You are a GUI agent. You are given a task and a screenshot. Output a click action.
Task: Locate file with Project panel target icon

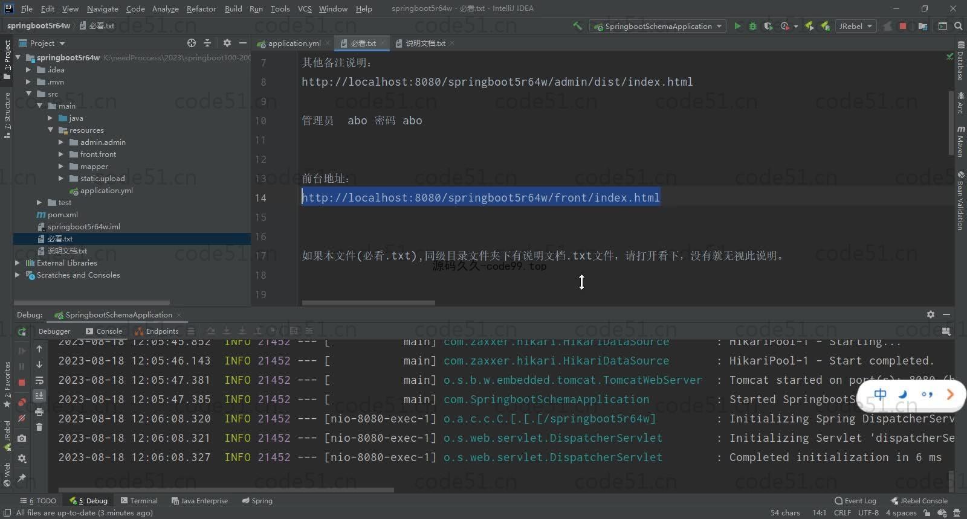192,43
